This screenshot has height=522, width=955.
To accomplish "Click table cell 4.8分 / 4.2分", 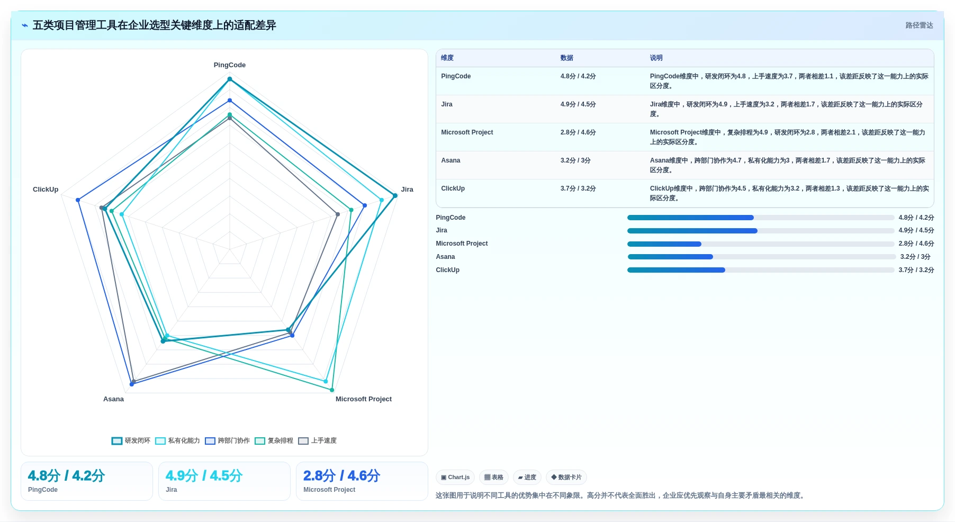I will [x=578, y=76].
